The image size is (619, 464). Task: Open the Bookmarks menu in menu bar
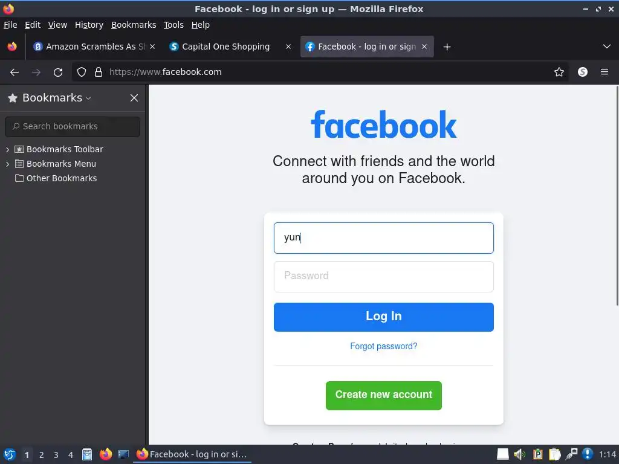pyautogui.click(x=134, y=25)
